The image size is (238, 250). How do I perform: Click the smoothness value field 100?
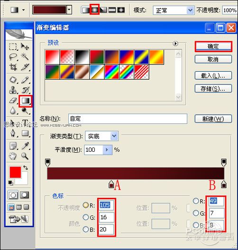click(x=93, y=150)
